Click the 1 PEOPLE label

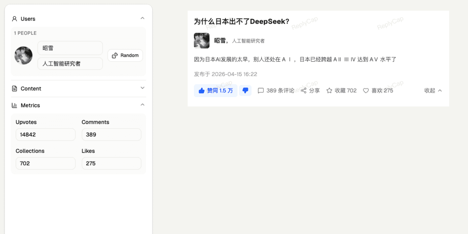click(x=25, y=33)
